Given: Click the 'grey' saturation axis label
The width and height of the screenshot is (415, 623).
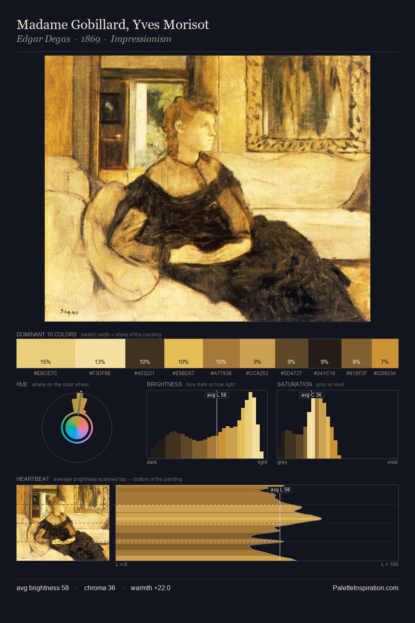Looking at the screenshot, I should point(282,462).
